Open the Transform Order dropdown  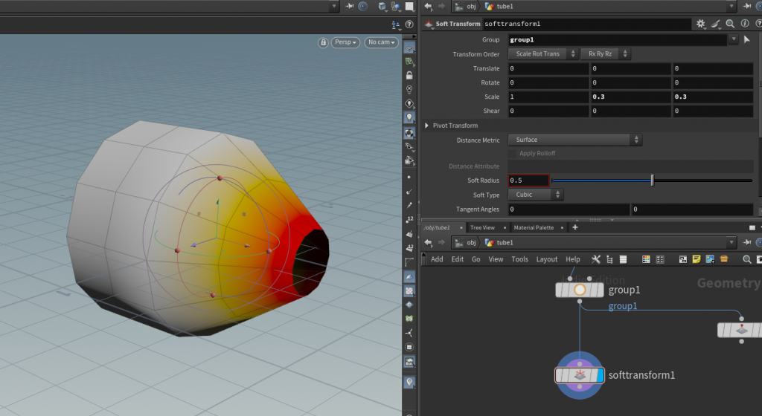tap(543, 54)
